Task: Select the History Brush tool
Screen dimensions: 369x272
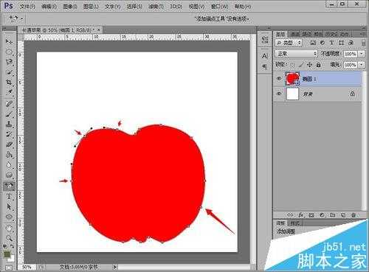Action: 9,134
